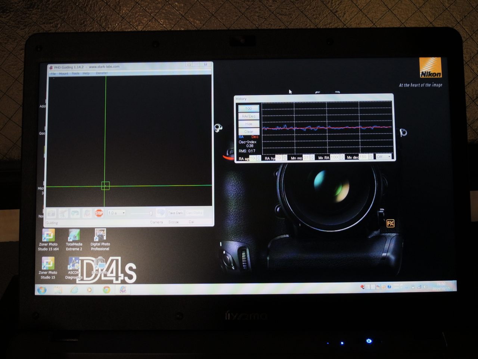Open Digital Photo Professional desktop shortcut
The width and height of the screenshot is (478, 359).
coord(100,240)
